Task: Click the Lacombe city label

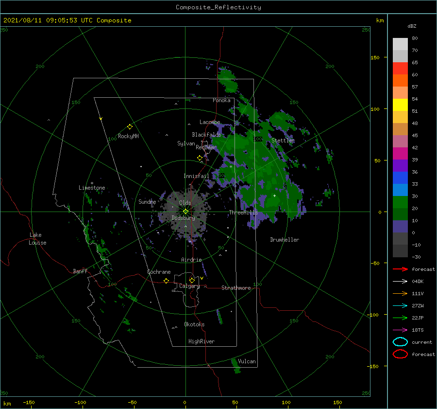Action: [x=210, y=122]
